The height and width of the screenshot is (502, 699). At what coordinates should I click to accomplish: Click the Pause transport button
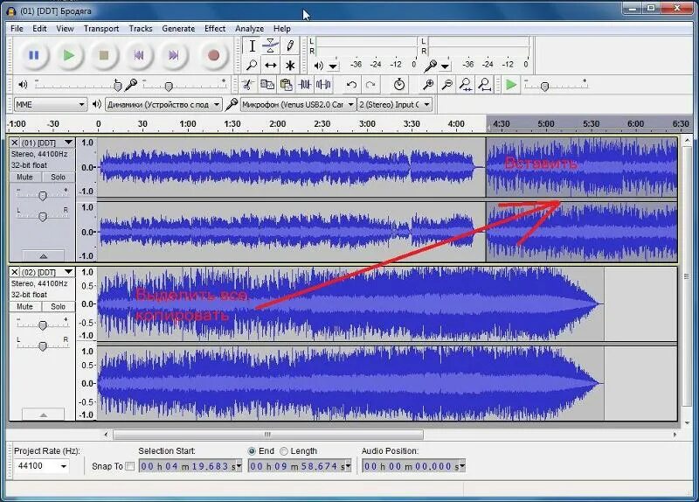pos(34,55)
